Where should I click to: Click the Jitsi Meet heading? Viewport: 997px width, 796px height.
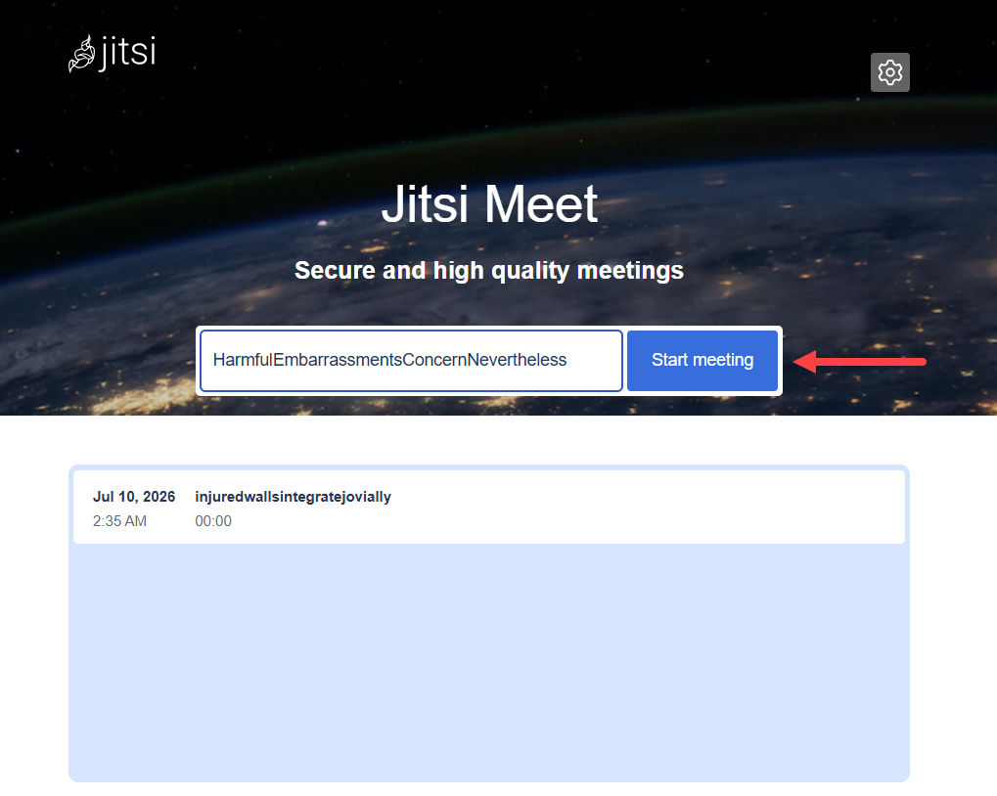[489, 204]
